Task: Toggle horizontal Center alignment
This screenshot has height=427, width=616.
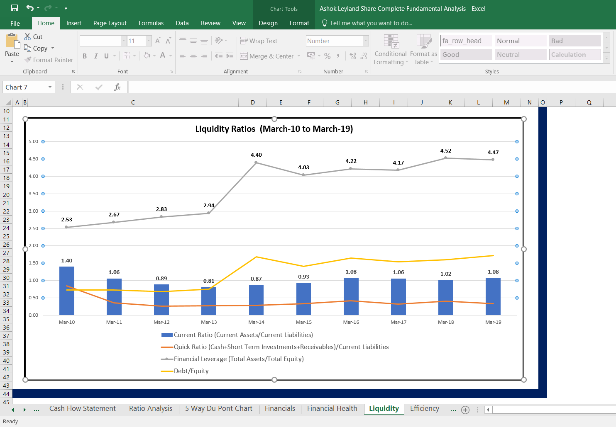Action: click(193, 56)
